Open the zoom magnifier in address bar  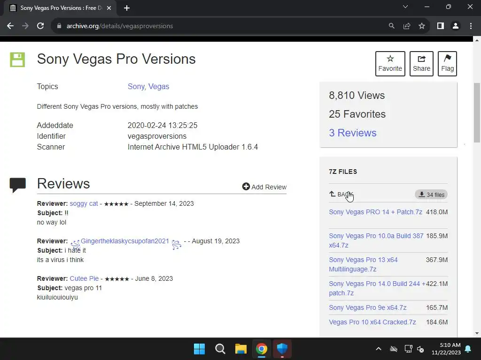pyautogui.click(x=391, y=26)
